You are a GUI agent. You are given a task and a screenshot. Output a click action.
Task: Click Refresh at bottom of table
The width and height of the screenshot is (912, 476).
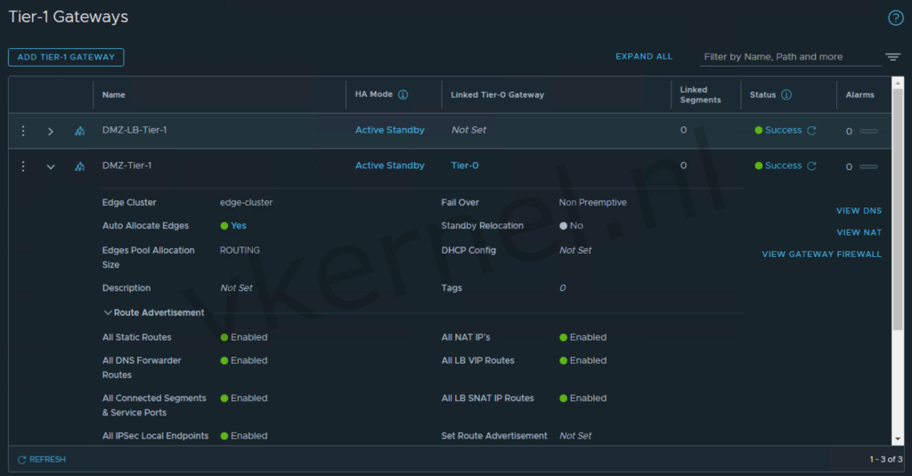41,459
